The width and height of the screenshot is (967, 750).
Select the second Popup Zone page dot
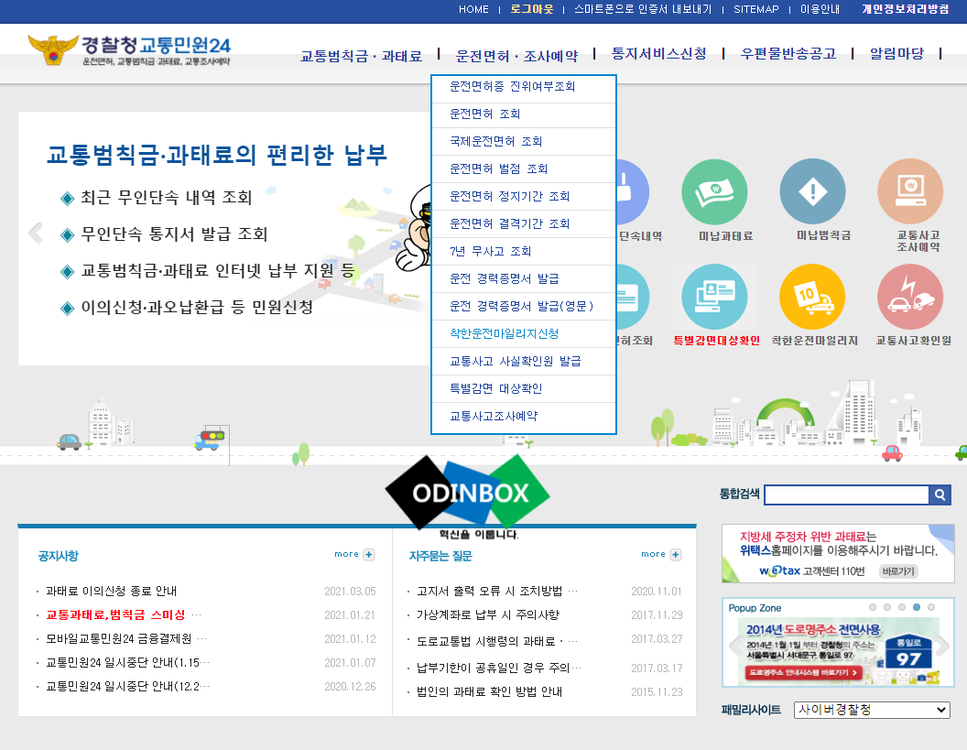(x=886, y=607)
